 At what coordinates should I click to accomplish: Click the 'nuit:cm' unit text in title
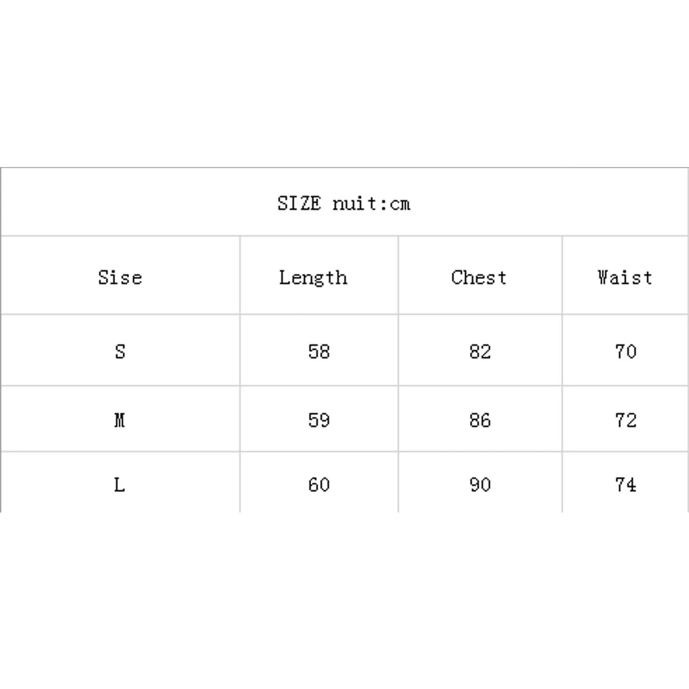point(371,203)
